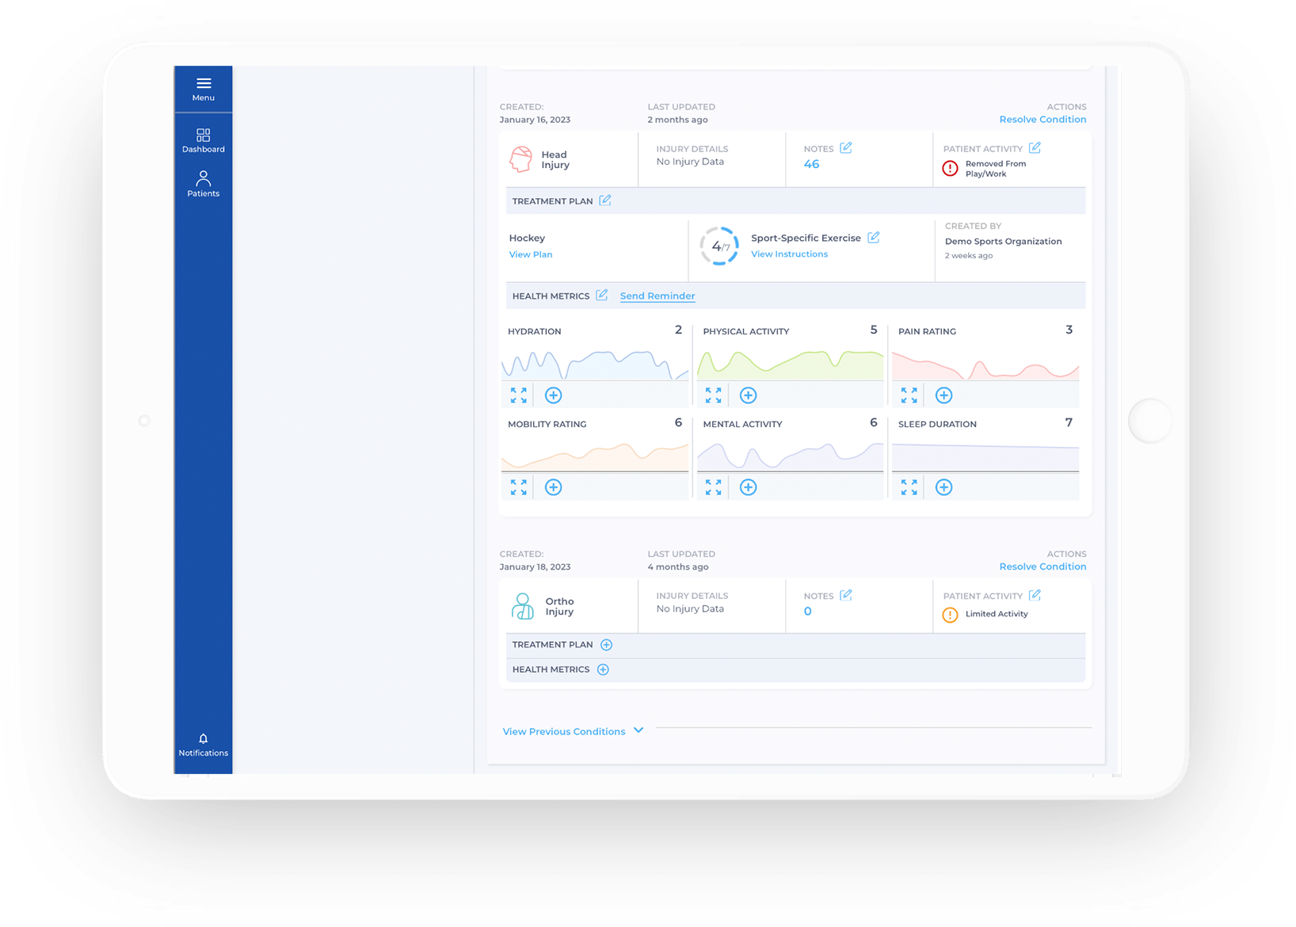Expand the Sleep Duration chart

tap(909, 487)
